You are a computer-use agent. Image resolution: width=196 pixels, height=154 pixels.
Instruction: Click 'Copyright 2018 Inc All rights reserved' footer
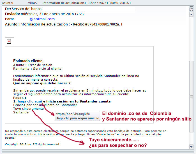tap(32, 144)
